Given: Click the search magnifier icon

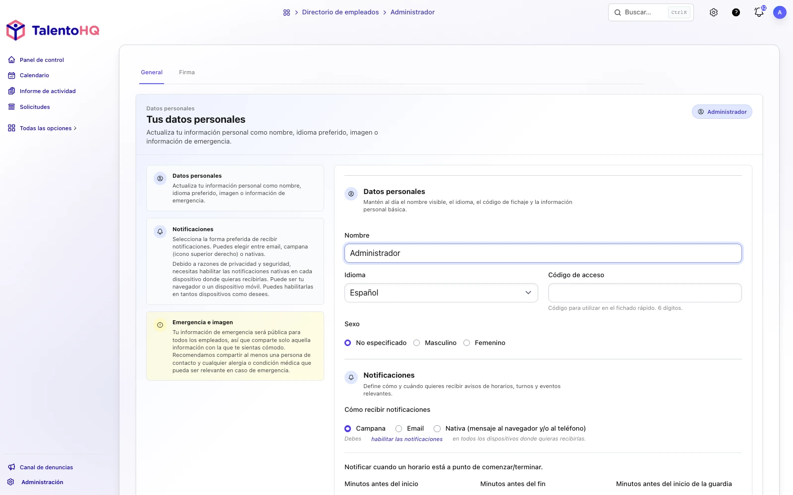Looking at the screenshot, I should (x=618, y=12).
